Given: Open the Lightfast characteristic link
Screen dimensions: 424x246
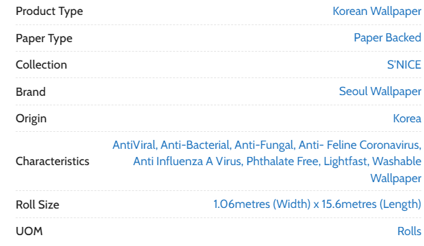Looking at the screenshot, I should 346,162.
